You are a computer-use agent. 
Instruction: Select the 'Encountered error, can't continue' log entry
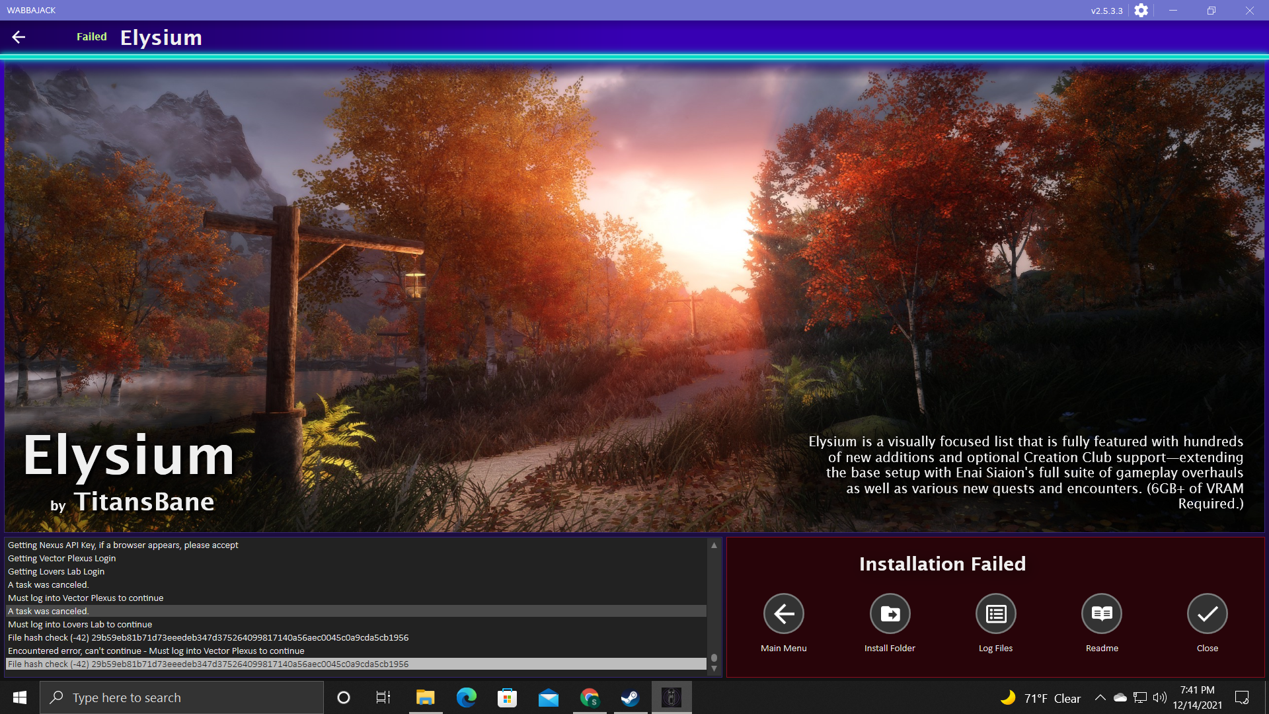click(x=156, y=651)
